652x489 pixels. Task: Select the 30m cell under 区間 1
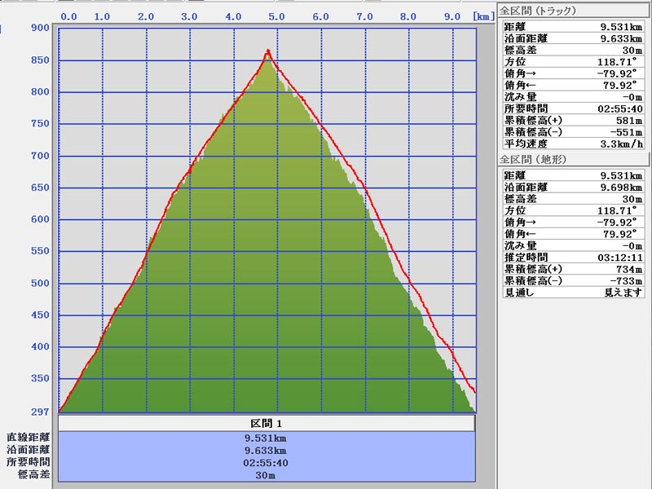[266, 474]
